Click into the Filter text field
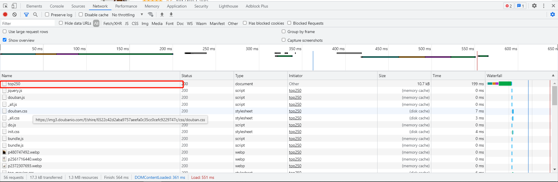558x182 pixels. click(x=28, y=23)
